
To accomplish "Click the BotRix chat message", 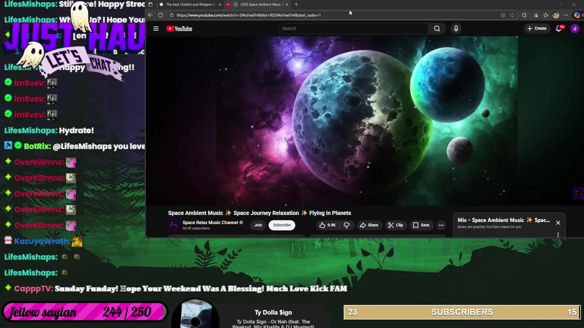I will (75, 146).
